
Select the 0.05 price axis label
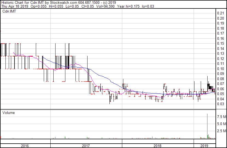click(x=220, y=94)
